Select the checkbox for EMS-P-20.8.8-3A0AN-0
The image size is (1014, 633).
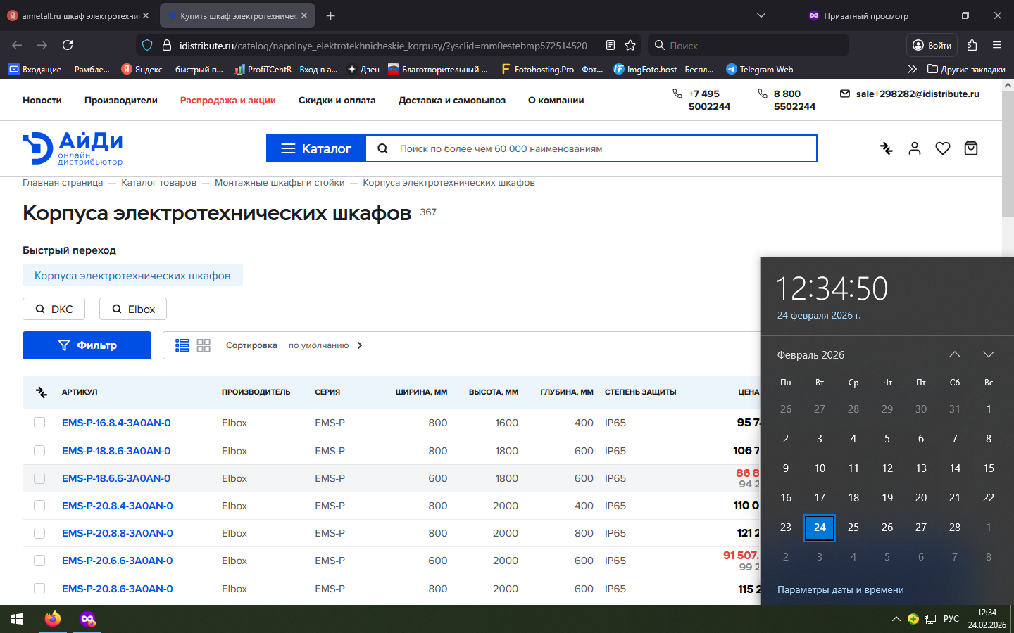tap(39, 533)
